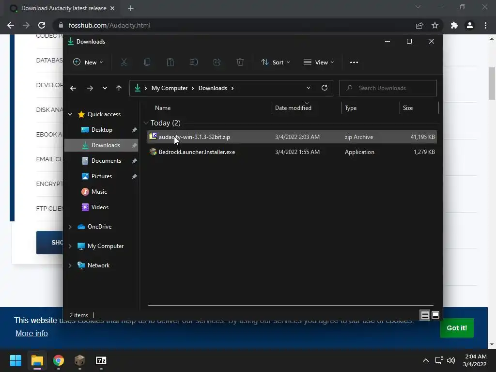The height and width of the screenshot is (372, 496).
Task: Click the Paste clipboard icon in toolbar
Action: 170,62
